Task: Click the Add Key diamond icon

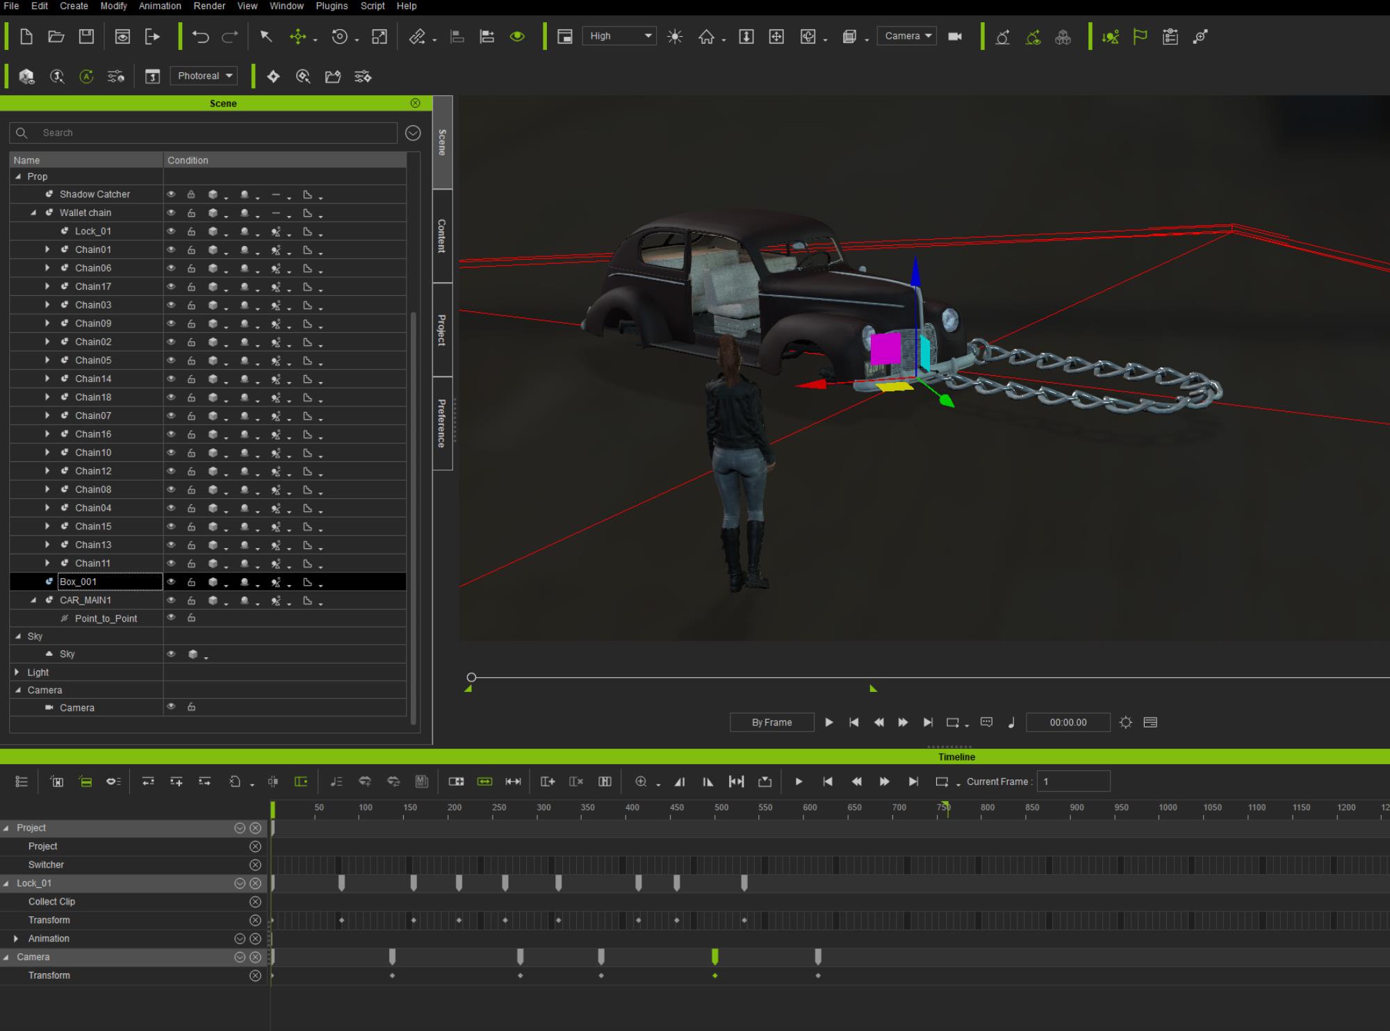Action: [x=273, y=76]
